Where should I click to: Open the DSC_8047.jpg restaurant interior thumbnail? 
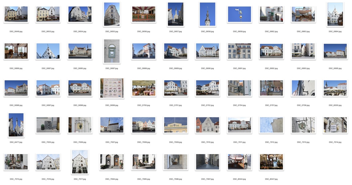click(x=271, y=162)
